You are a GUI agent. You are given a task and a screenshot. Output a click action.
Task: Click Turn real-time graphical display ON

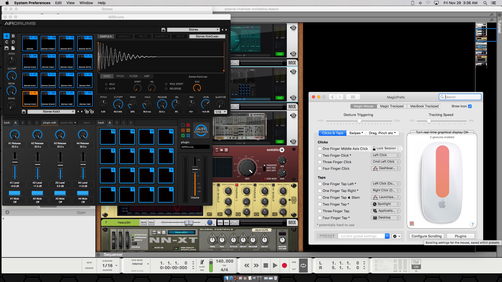[x=442, y=132]
